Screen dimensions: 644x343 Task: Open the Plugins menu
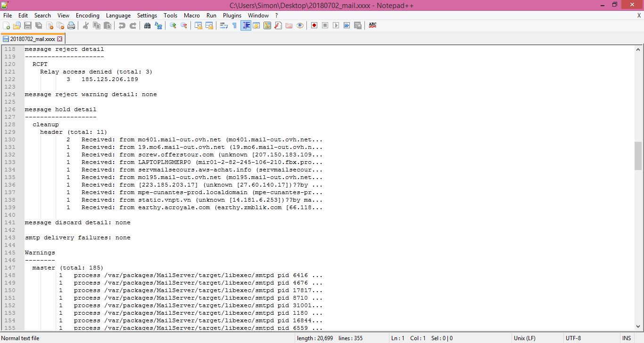(x=232, y=16)
